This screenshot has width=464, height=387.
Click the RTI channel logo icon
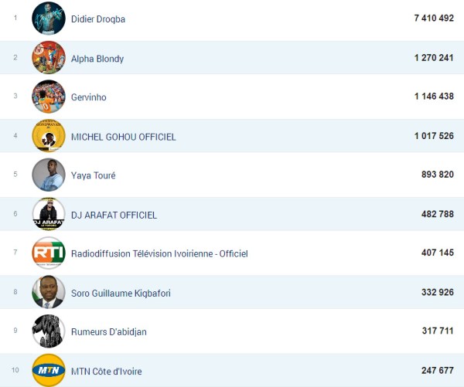point(48,253)
